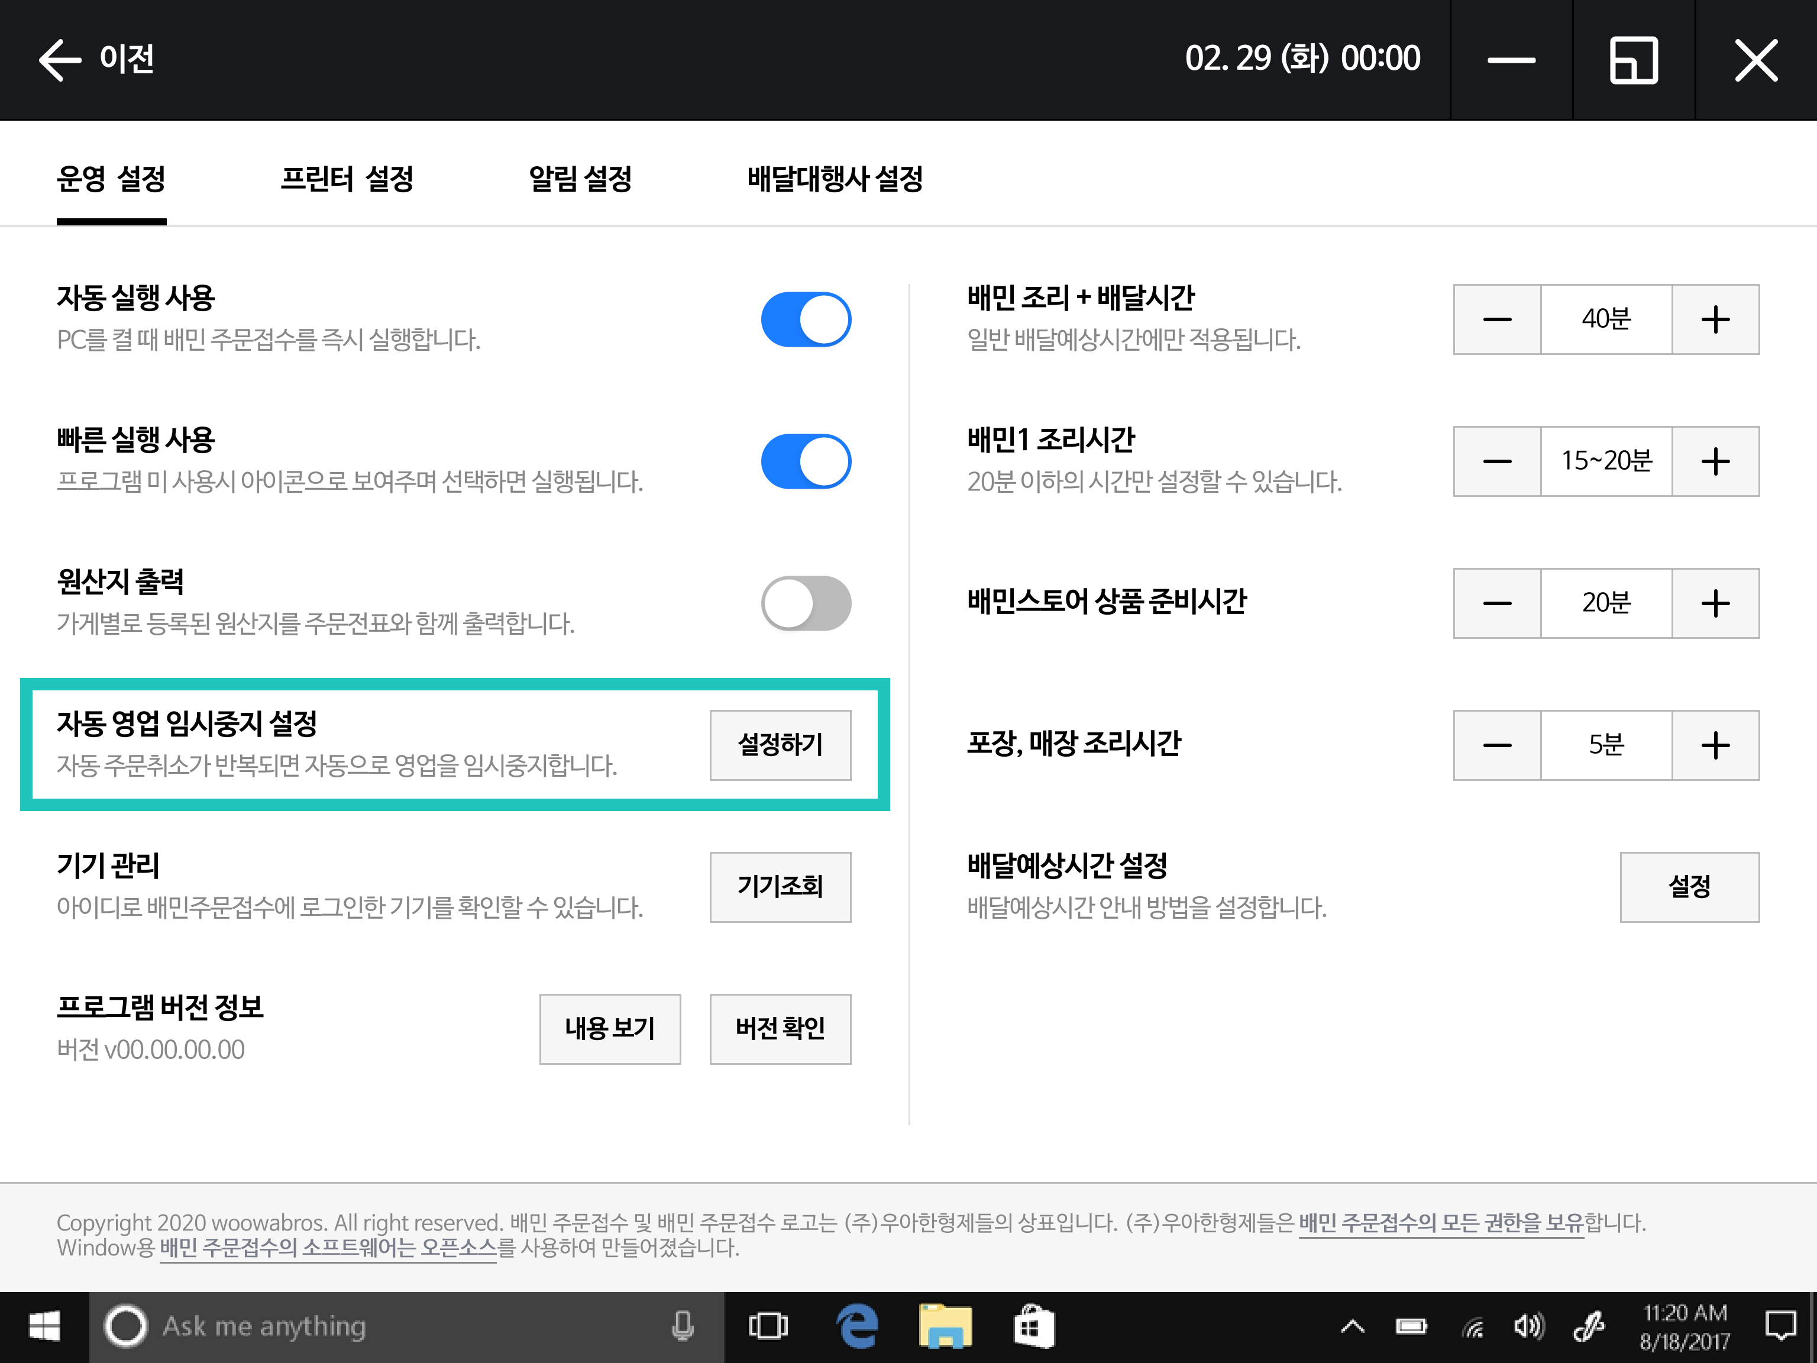Decrease 배민1 조리시간 with minus
The height and width of the screenshot is (1363, 1817).
tap(1498, 461)
